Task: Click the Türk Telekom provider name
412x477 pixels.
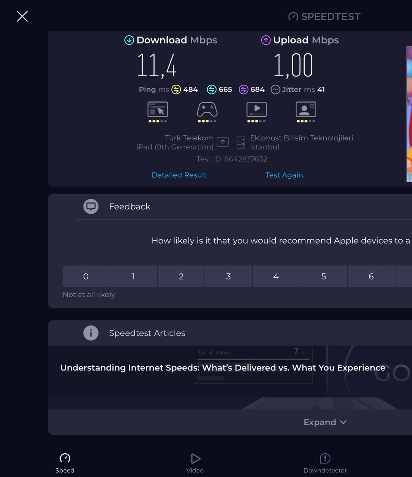Action: coord(189,138)
